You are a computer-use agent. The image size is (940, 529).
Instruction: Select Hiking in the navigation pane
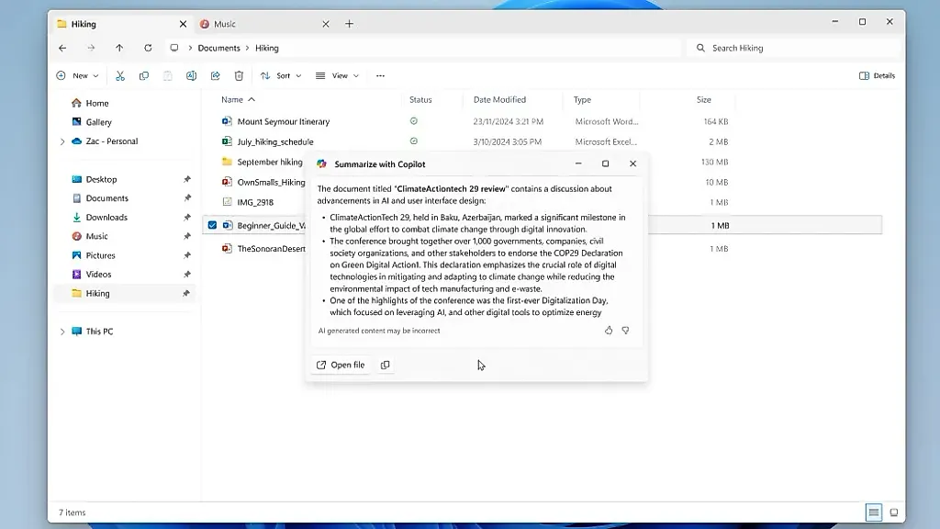[125, 293]
